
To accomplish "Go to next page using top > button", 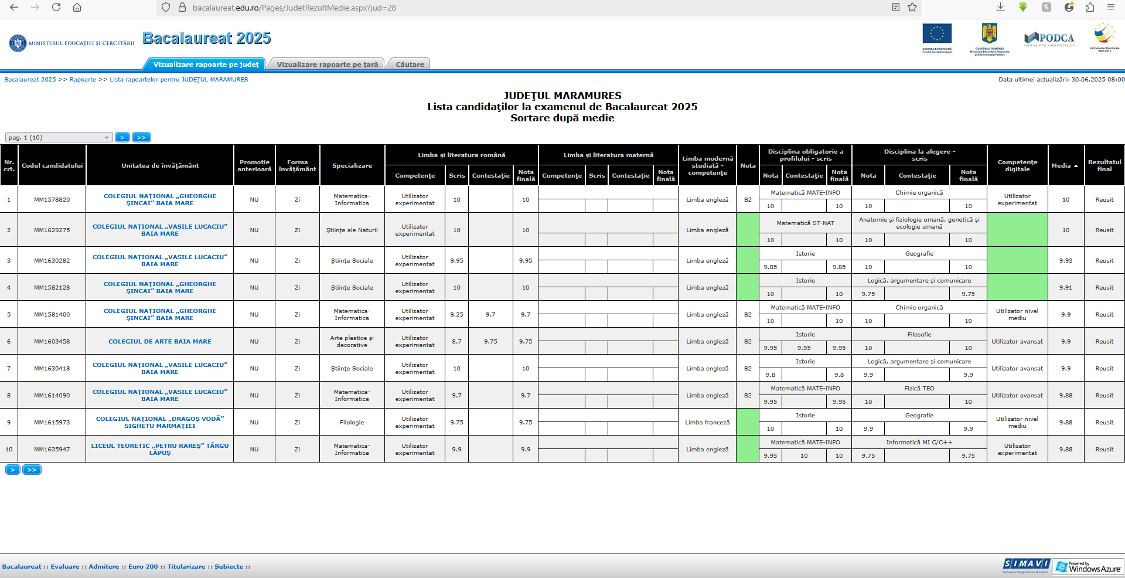I will coord(122,137).
